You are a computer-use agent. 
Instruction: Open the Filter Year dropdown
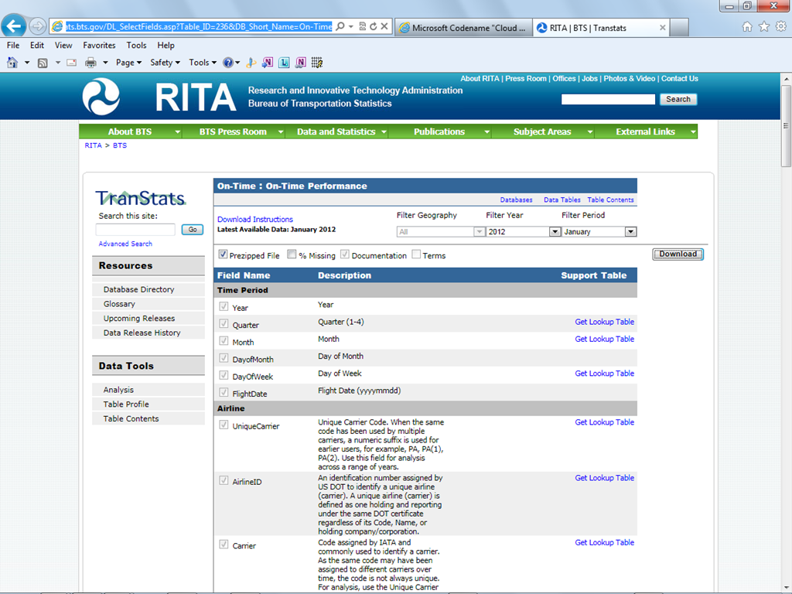tap(554, 232)
